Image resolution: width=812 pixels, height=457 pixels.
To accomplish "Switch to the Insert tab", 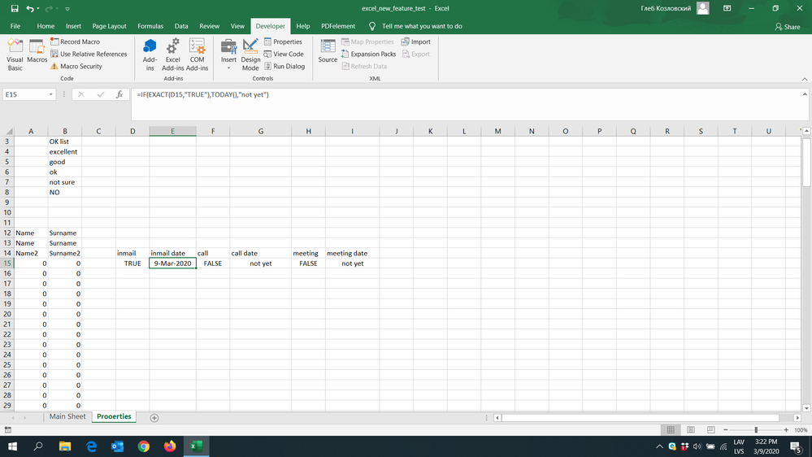I will tap(73, 26).
